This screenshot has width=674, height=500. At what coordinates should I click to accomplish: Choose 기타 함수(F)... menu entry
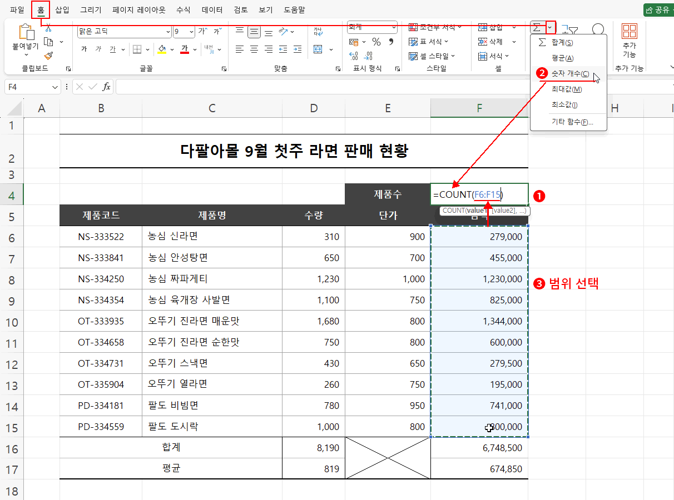coord(568,122)
